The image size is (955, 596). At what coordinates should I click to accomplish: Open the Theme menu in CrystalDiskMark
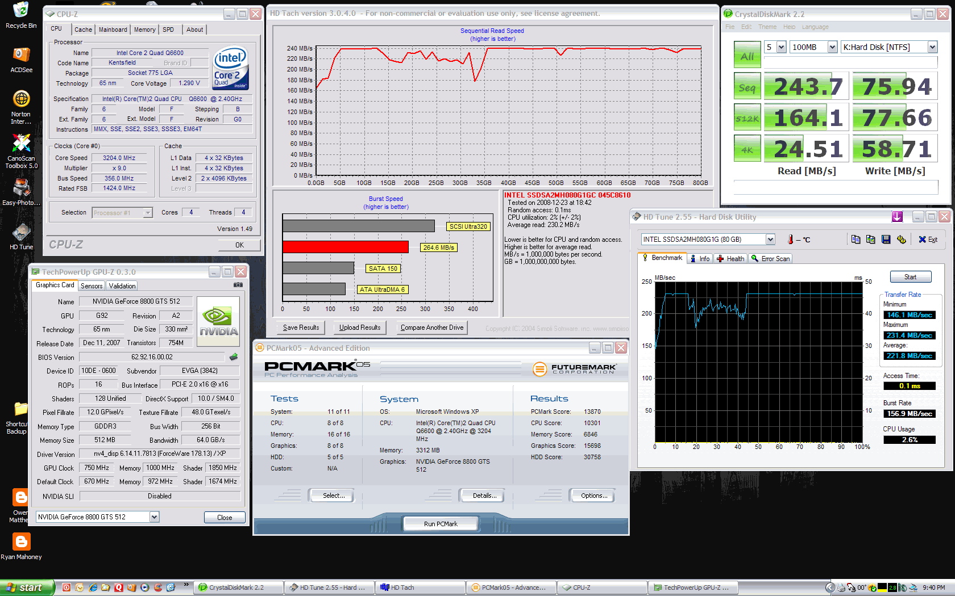click(767, 27)
